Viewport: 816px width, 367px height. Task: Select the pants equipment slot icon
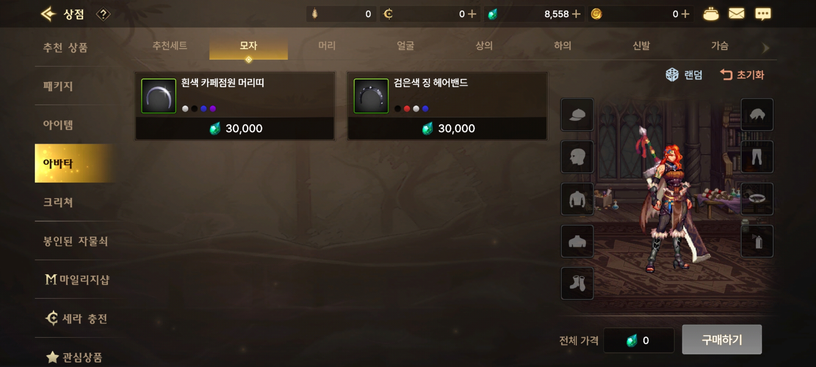click(x=757, y=157)
